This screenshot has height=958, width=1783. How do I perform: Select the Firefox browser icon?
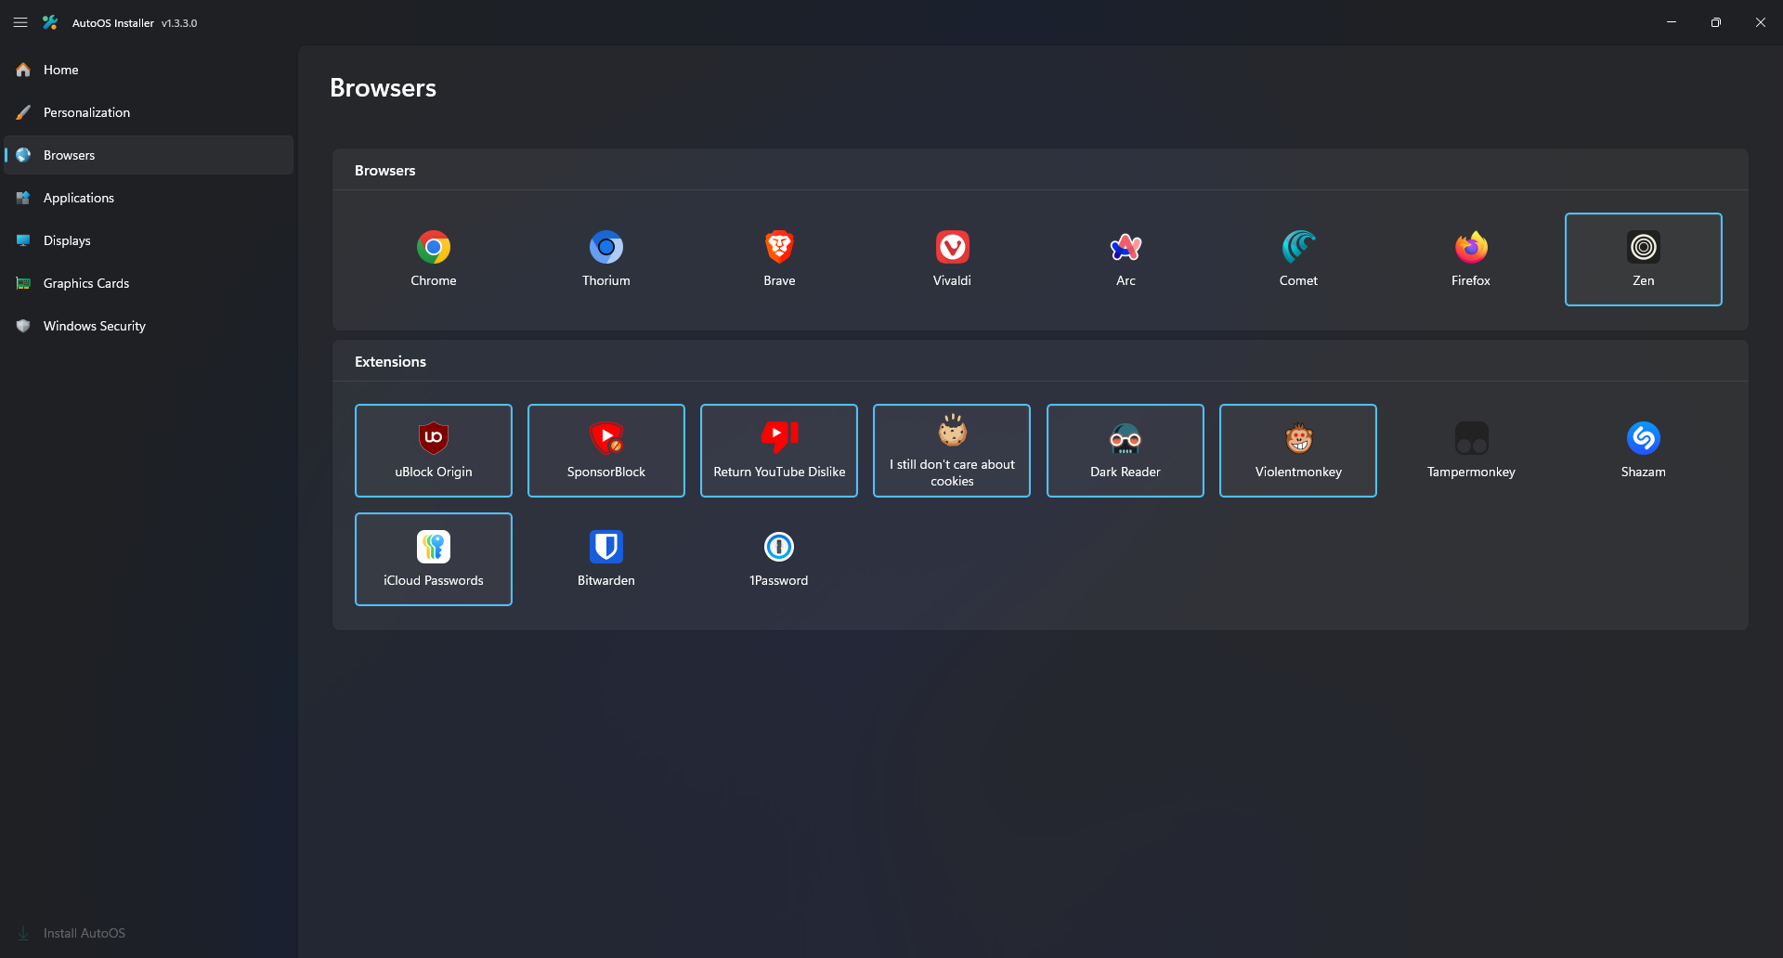1471,247
